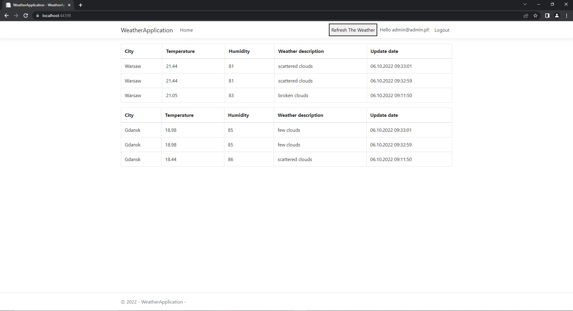Open the new tab plus icon
This screenshot has width=573, height=311.
[80, 5]
